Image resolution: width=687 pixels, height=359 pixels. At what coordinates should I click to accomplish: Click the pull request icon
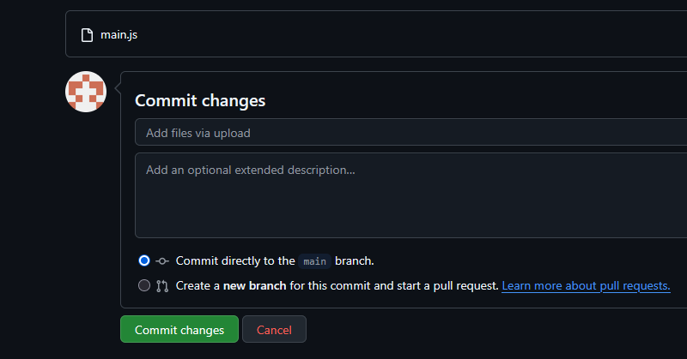[162, 285]
